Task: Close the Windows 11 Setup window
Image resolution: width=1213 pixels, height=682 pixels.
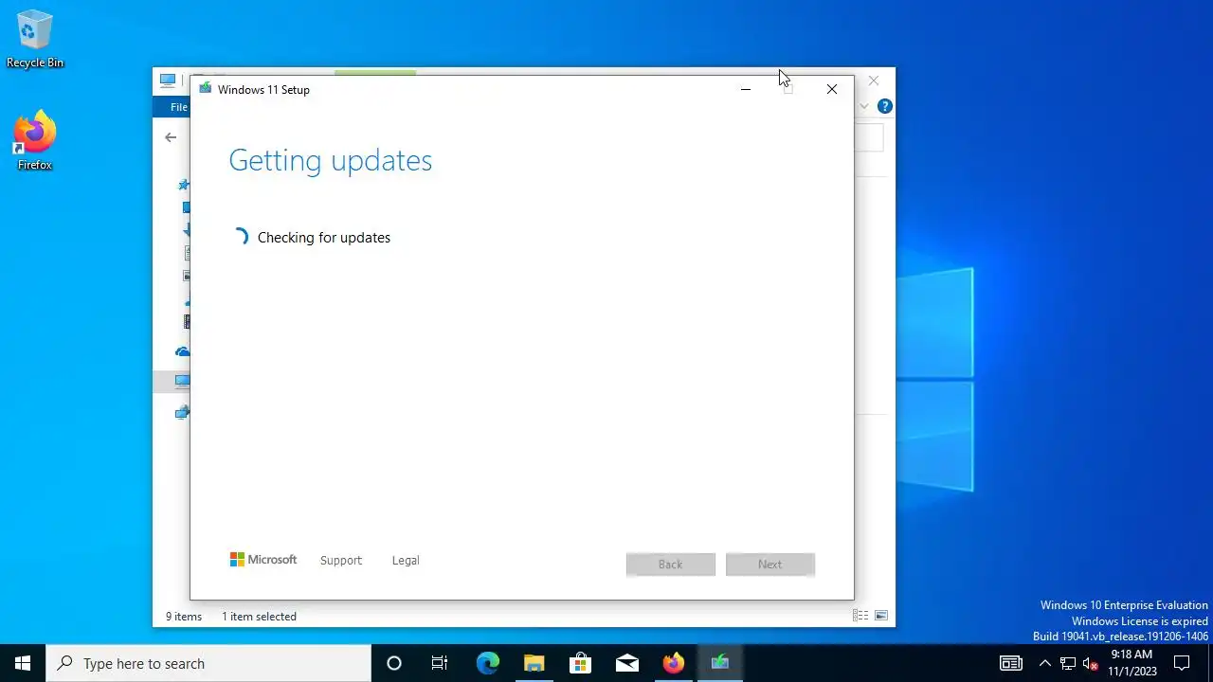Action: click(832, 89)
